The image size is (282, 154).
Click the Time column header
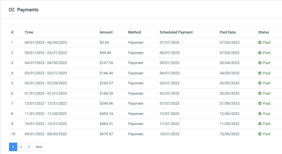click(x=29, y=32)
